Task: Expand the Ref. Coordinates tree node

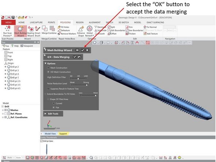Action: (3, 117)
